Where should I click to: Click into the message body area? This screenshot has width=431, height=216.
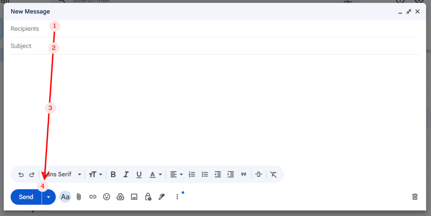point(215,110)
